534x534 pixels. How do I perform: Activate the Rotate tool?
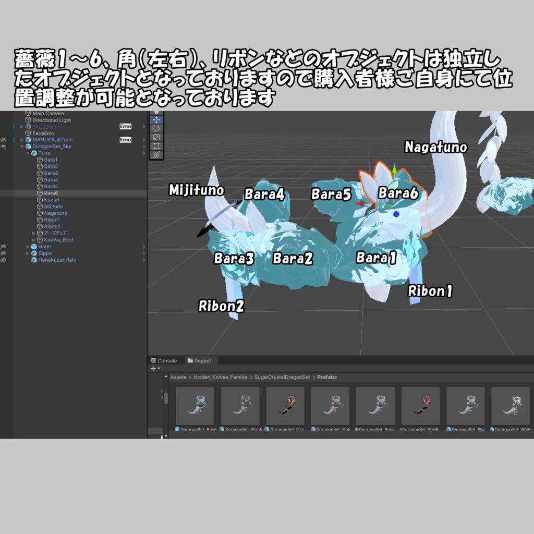click(x=156, y=128)
